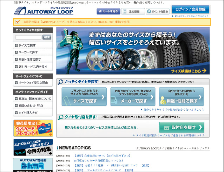Click the large 用途・性能で探す tile button
224x172 pixels.
click(x=181, y=97)
